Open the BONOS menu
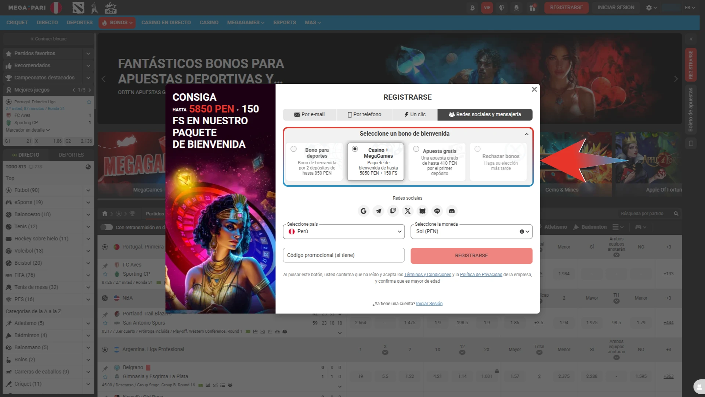705x397 pixels. pos(117,23)
